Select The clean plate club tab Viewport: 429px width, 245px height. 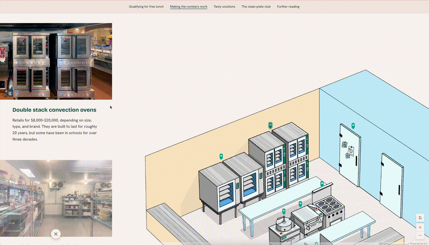pyautogui.click(x=256, y=6)
